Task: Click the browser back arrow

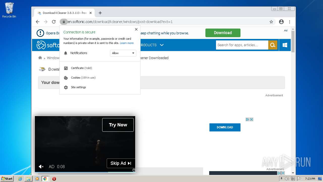Action: click(38, 22)
